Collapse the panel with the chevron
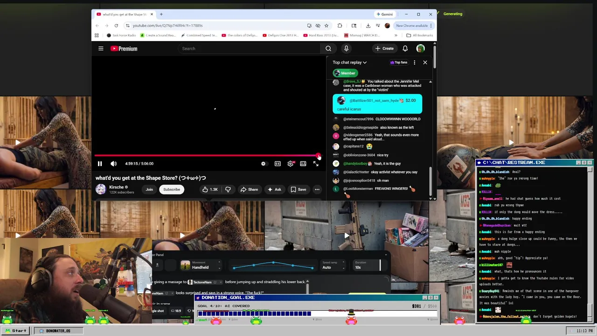 [386, 255]
